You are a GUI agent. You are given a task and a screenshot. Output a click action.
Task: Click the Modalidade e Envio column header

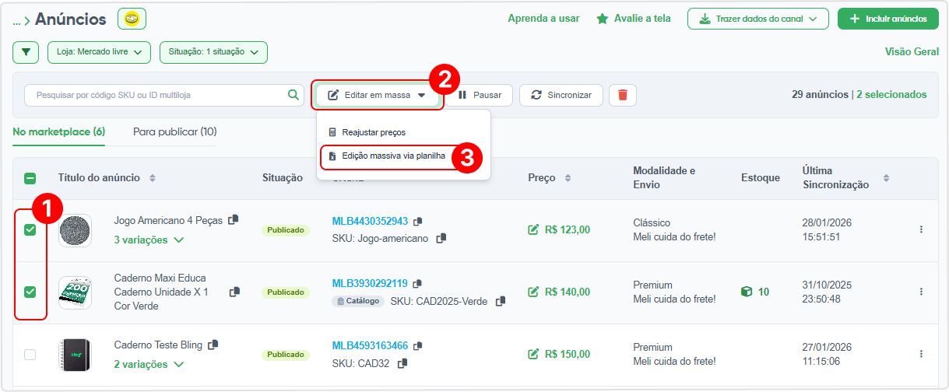click(664, 178)
